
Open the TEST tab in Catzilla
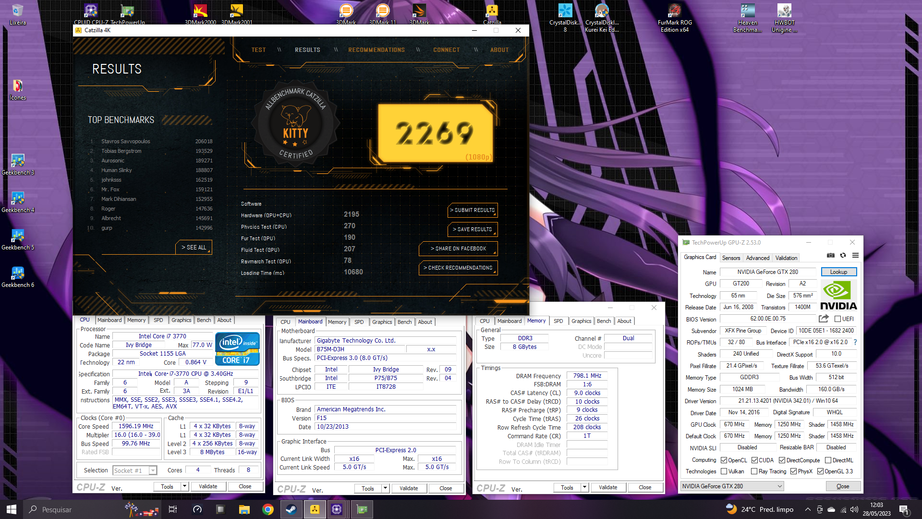258,50
